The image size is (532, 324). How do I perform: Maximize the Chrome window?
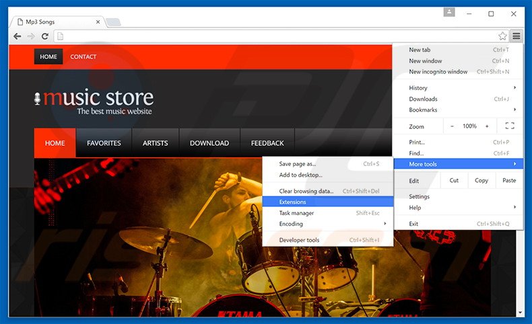pos(491,14)
